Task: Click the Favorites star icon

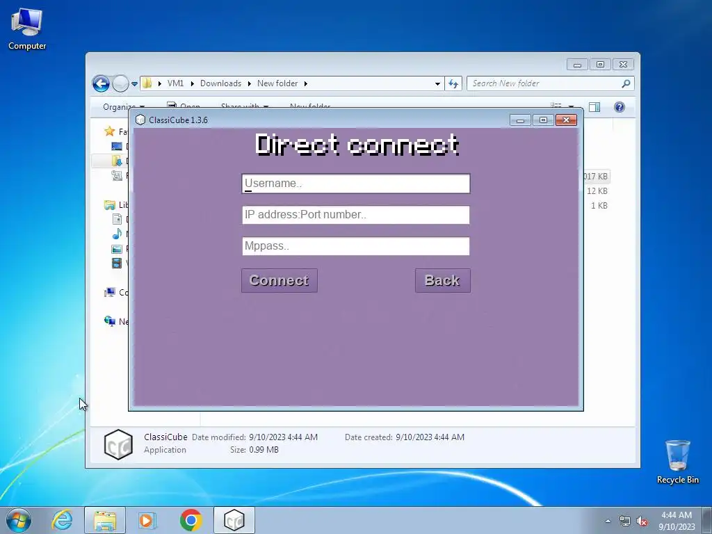Action: pyautogui.click(x=109, y=131)
